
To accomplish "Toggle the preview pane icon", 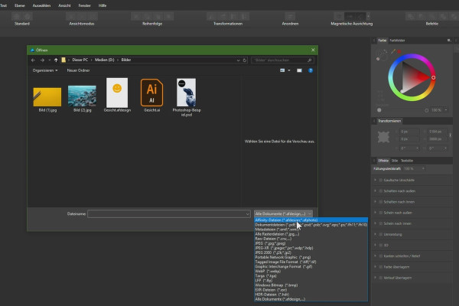I will point(299,70).
